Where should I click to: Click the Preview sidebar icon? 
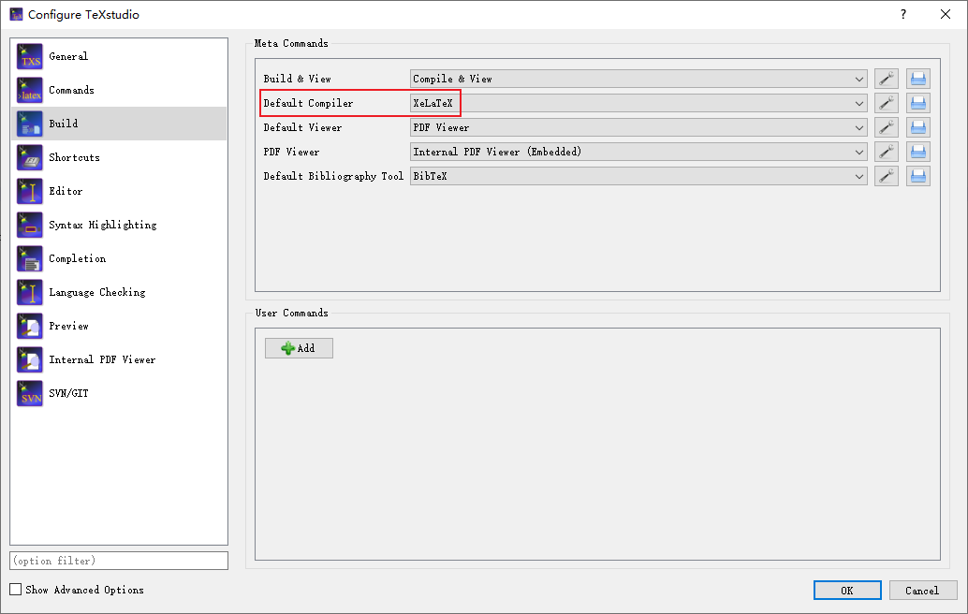click(30, 326)
